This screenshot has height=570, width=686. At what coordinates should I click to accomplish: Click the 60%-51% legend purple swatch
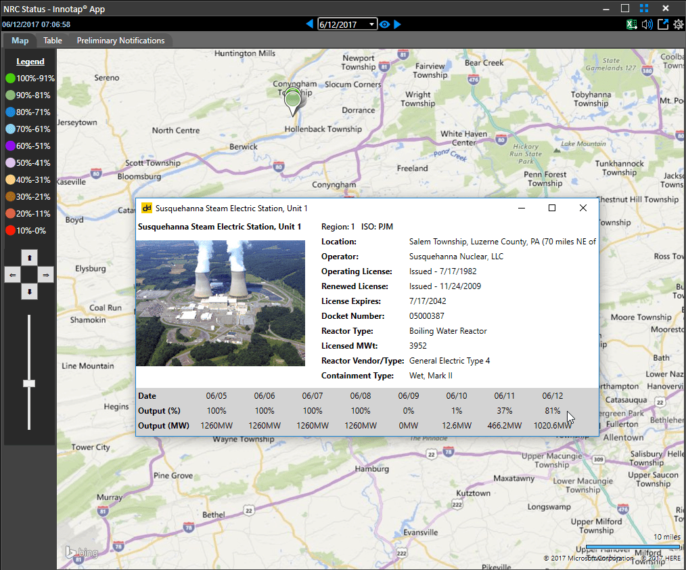coord(11,146)
